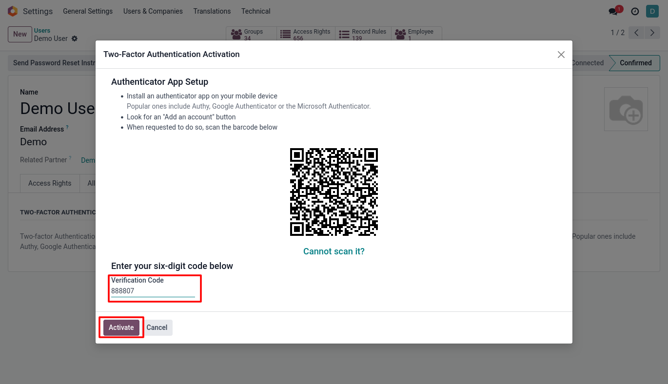Go to previous record arrow
This screenshot has width=668, height=384.
click(636, 33)
